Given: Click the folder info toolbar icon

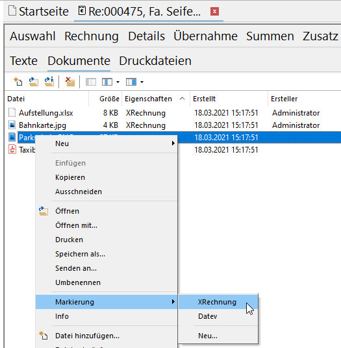Looking at the screenshot, I should [49, 82].
